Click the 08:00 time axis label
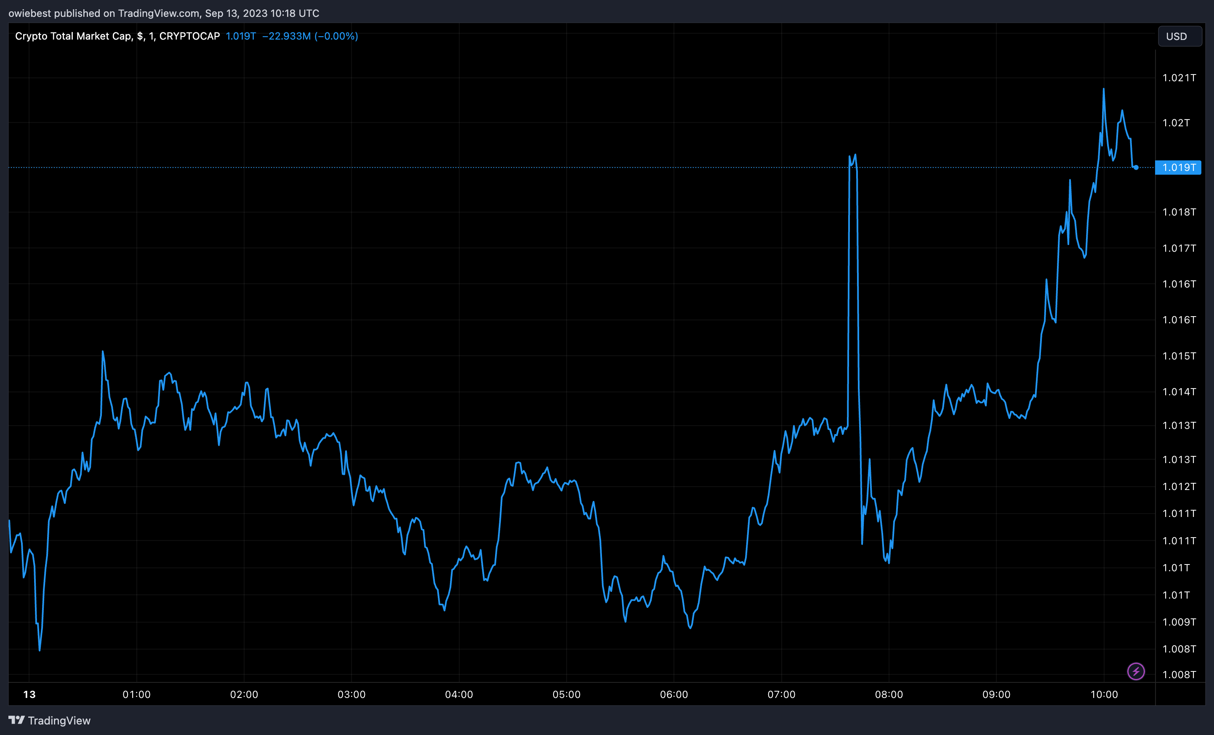Image resolution: width=1214 pixels, height=735 pixels. pyautogui.click(x=889, y=695)
